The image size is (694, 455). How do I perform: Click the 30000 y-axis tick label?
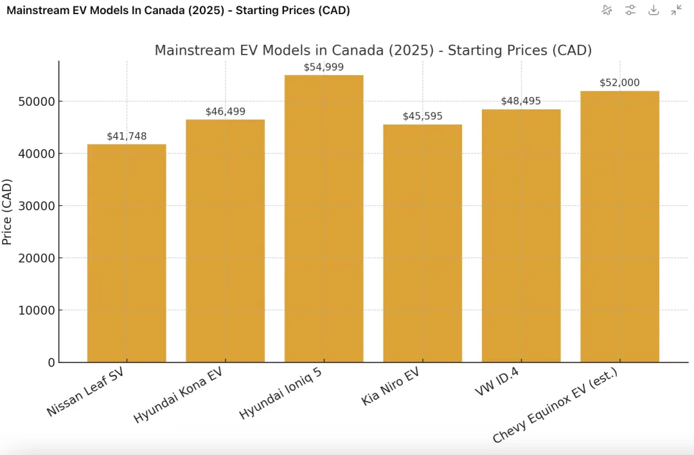coord(37,206)
